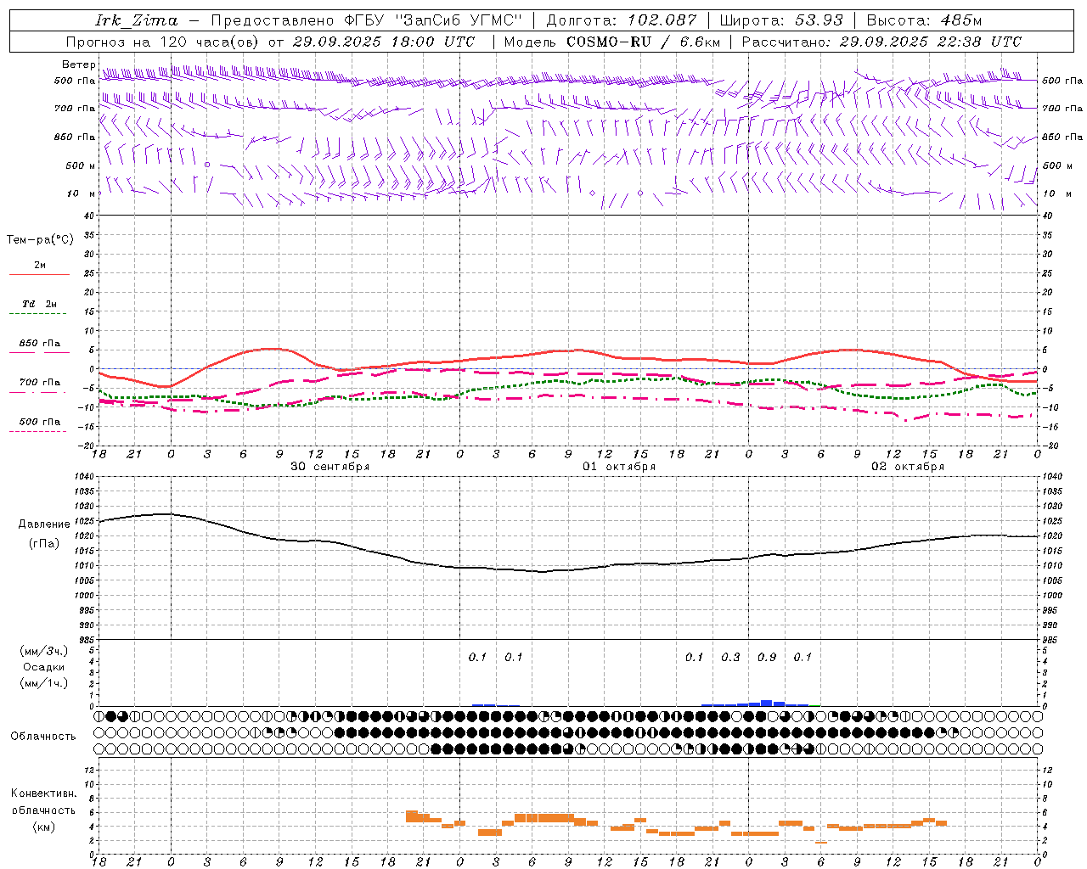Click the precipitation value 0.9
Screen dimensions: 1087x869
point(767,657)
